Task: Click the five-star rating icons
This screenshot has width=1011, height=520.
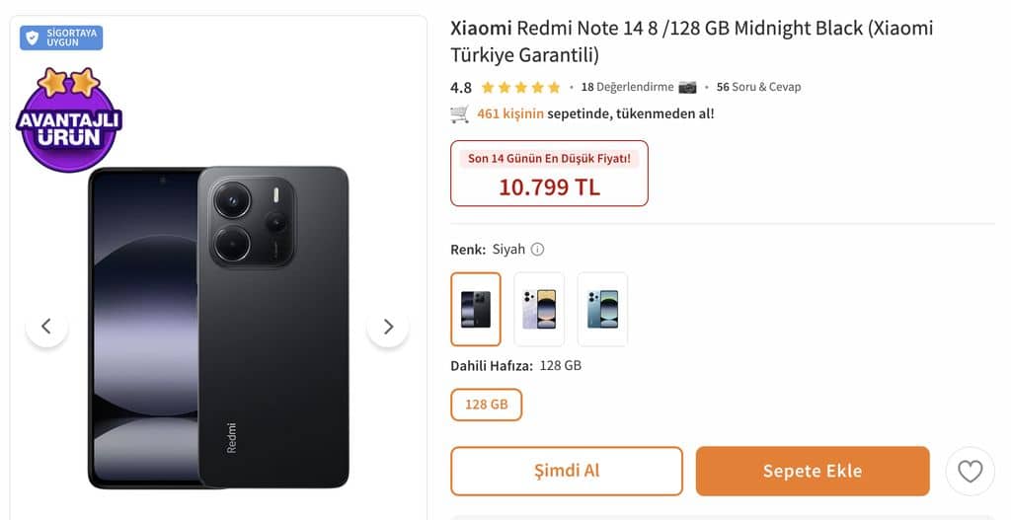Action: pos(521,87)
